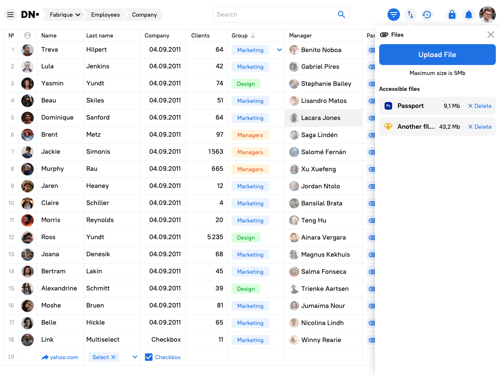Click the lock icon

coord(452,15)
